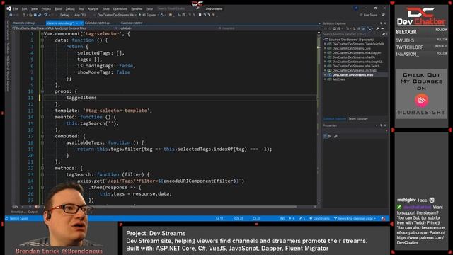Click the magnifier icon in Search Visual Studio
Viewport: 453px width, 255px height.
[x=197, y=8]
